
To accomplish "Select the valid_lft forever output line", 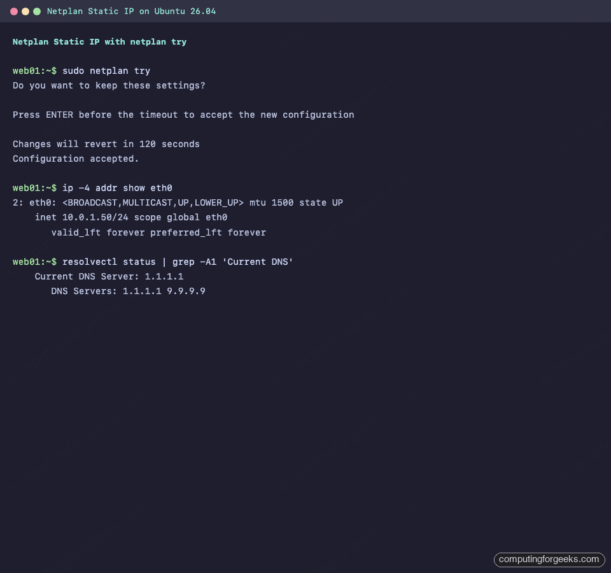I will click(158, 232).
